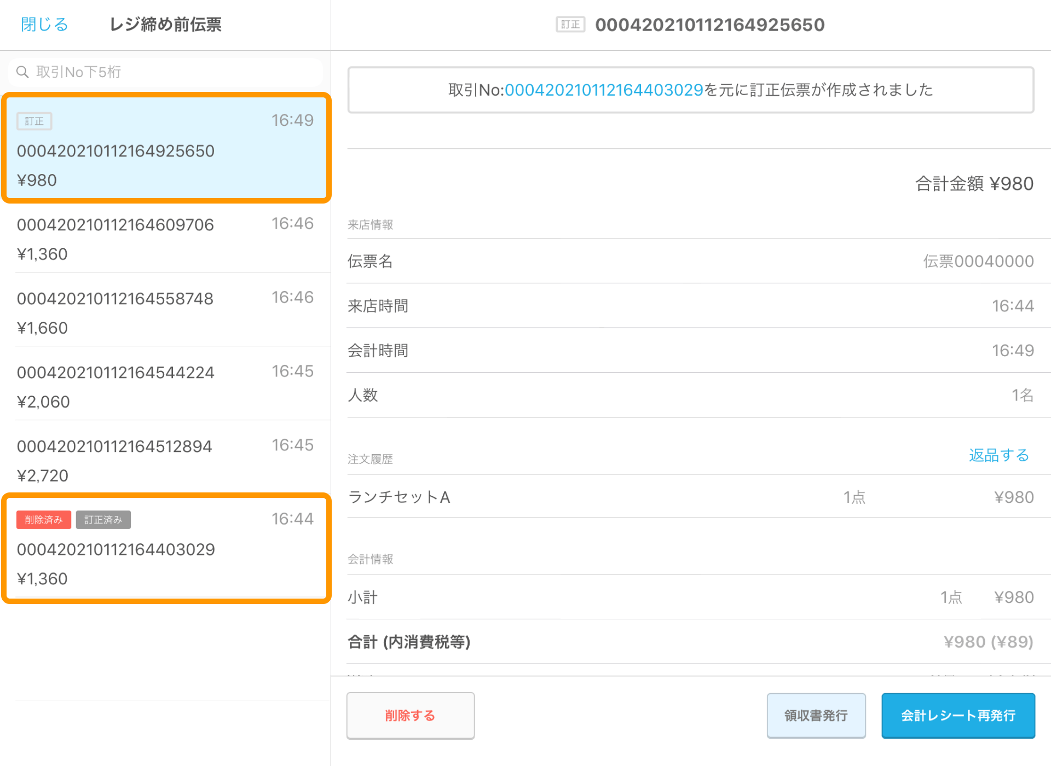
Task: Close the pre-closing slips screen
Action: 44,25
